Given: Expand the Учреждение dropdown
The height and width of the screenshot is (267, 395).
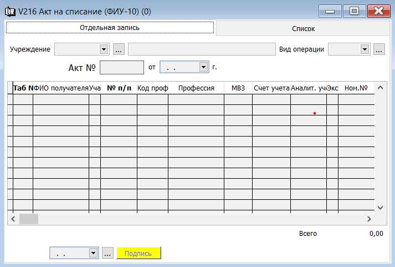Looking at the screenshot, I should 104,49.
